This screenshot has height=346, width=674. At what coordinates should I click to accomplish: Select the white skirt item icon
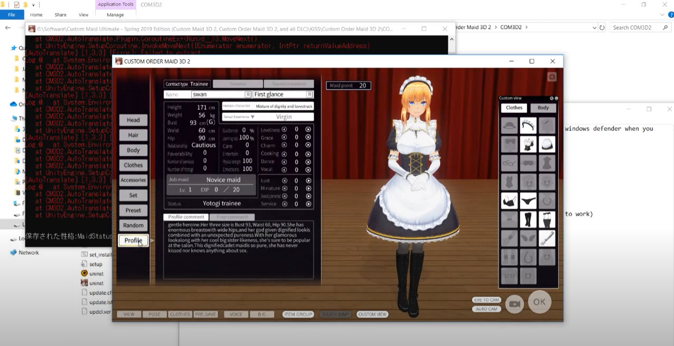coord(547,144)
